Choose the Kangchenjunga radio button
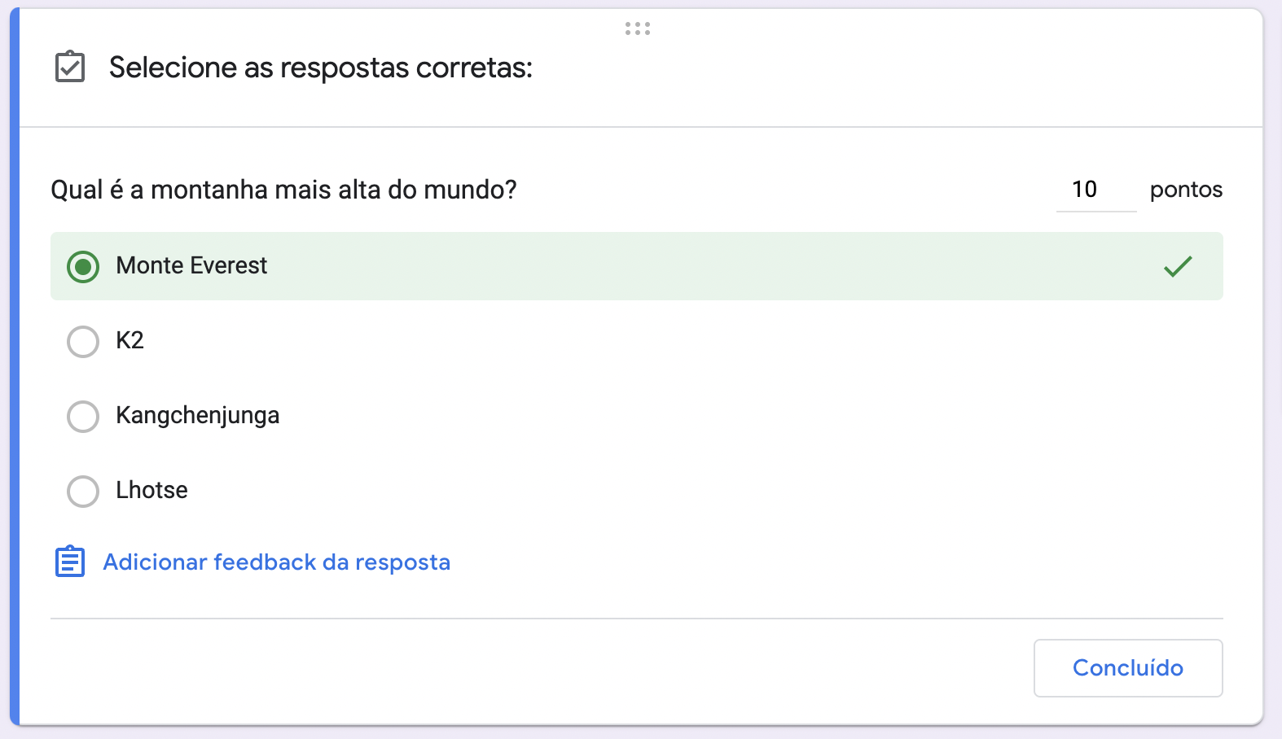This screenshot has width=1282, height=739. [x=83, y=417]
